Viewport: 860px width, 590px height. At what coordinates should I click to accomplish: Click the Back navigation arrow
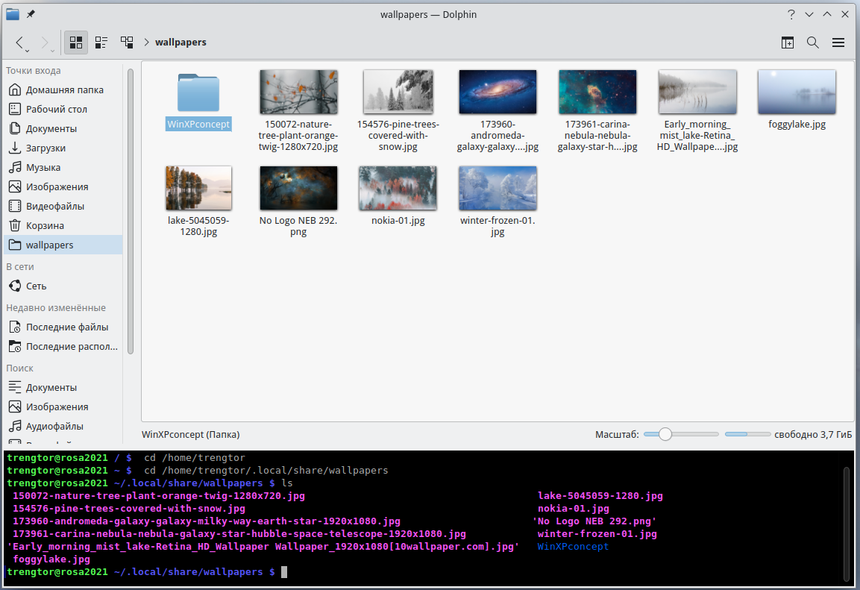pyautogui.click(x=20, y=43)
